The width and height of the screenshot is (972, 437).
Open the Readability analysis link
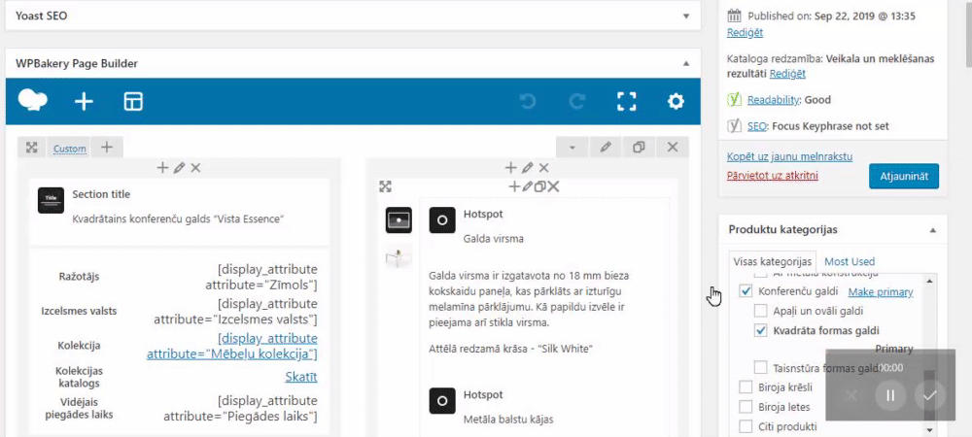point(774,100)
